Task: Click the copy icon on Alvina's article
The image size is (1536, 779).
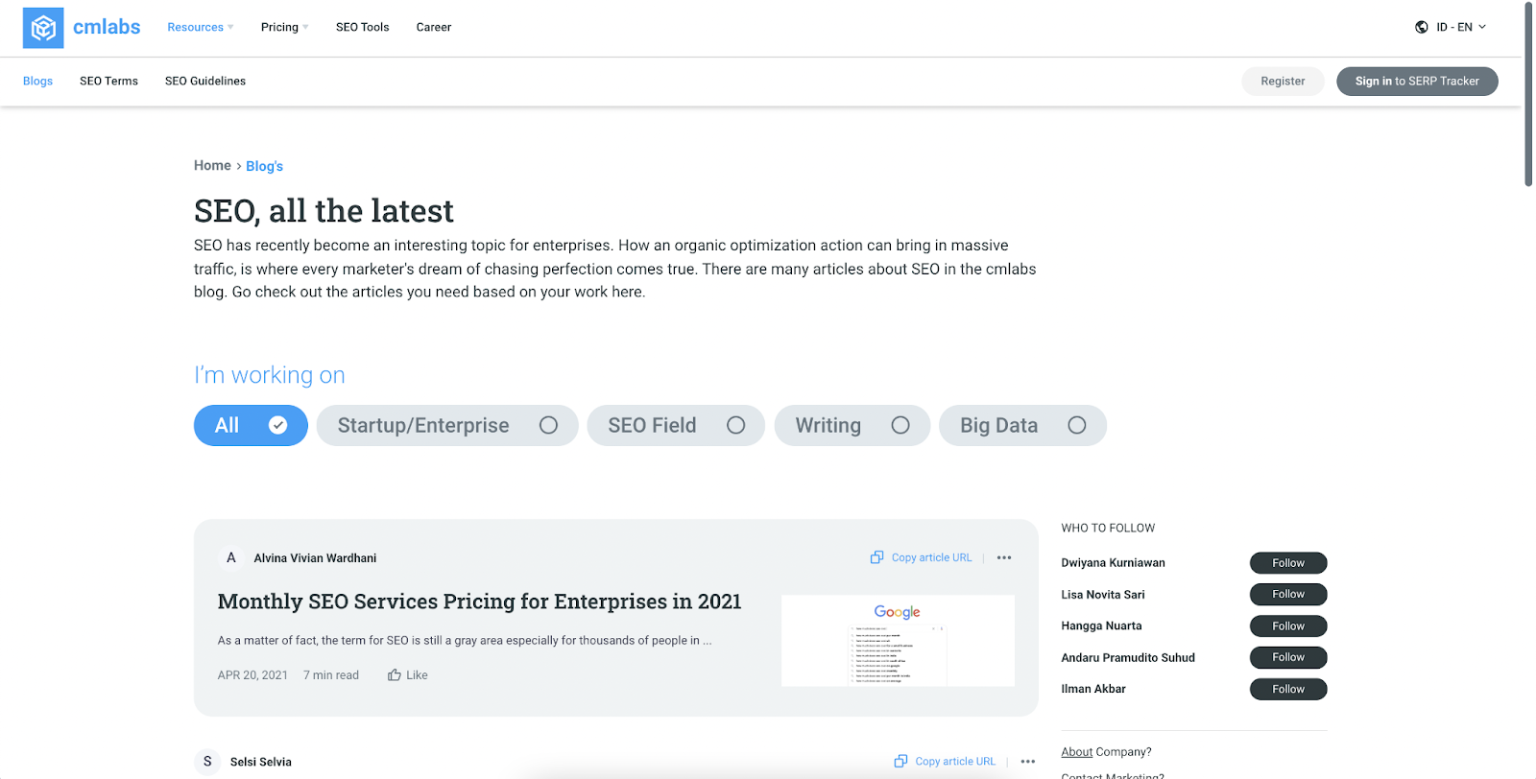Action: pos(876,557)
